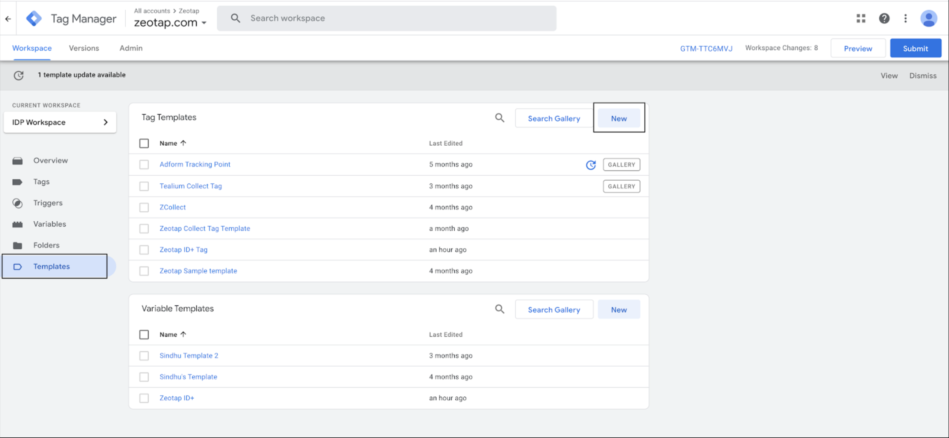Click the Variable Templates search magnifier icon
Image resolution: width=949 pixels, height=438 pixels.
point(500,309)
